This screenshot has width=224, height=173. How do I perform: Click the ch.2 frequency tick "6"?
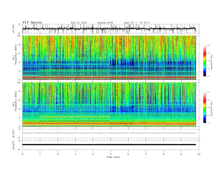[x=20, y=100]
